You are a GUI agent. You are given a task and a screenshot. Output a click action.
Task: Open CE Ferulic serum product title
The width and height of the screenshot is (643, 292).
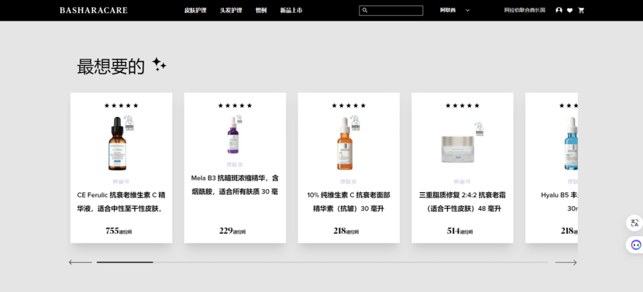(x=121, y=202)
